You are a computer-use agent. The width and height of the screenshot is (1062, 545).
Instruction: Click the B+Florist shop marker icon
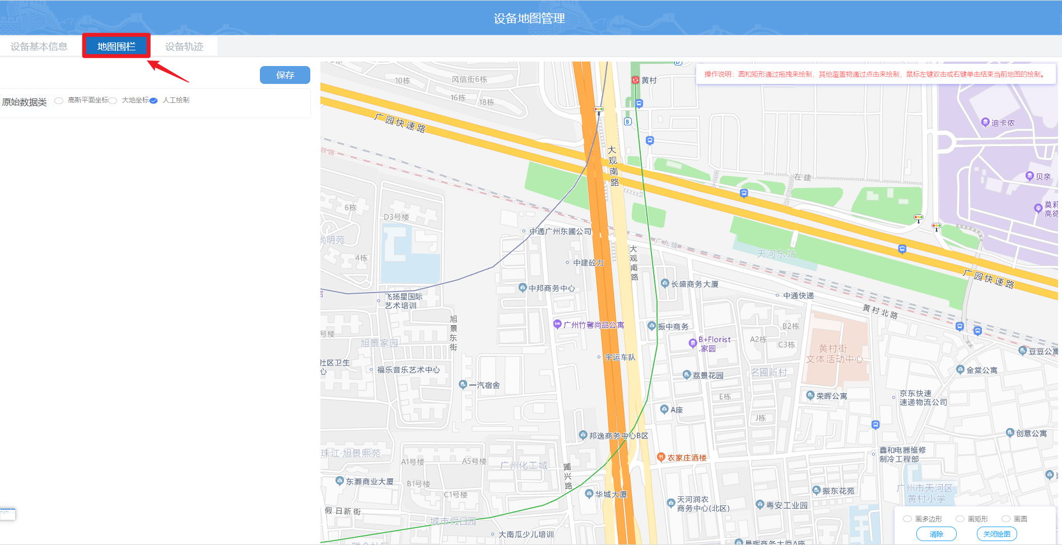click(x=692, y=343)
